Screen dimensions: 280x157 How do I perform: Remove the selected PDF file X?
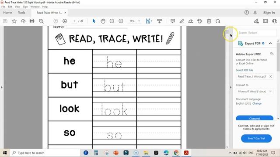click(270, 76)
